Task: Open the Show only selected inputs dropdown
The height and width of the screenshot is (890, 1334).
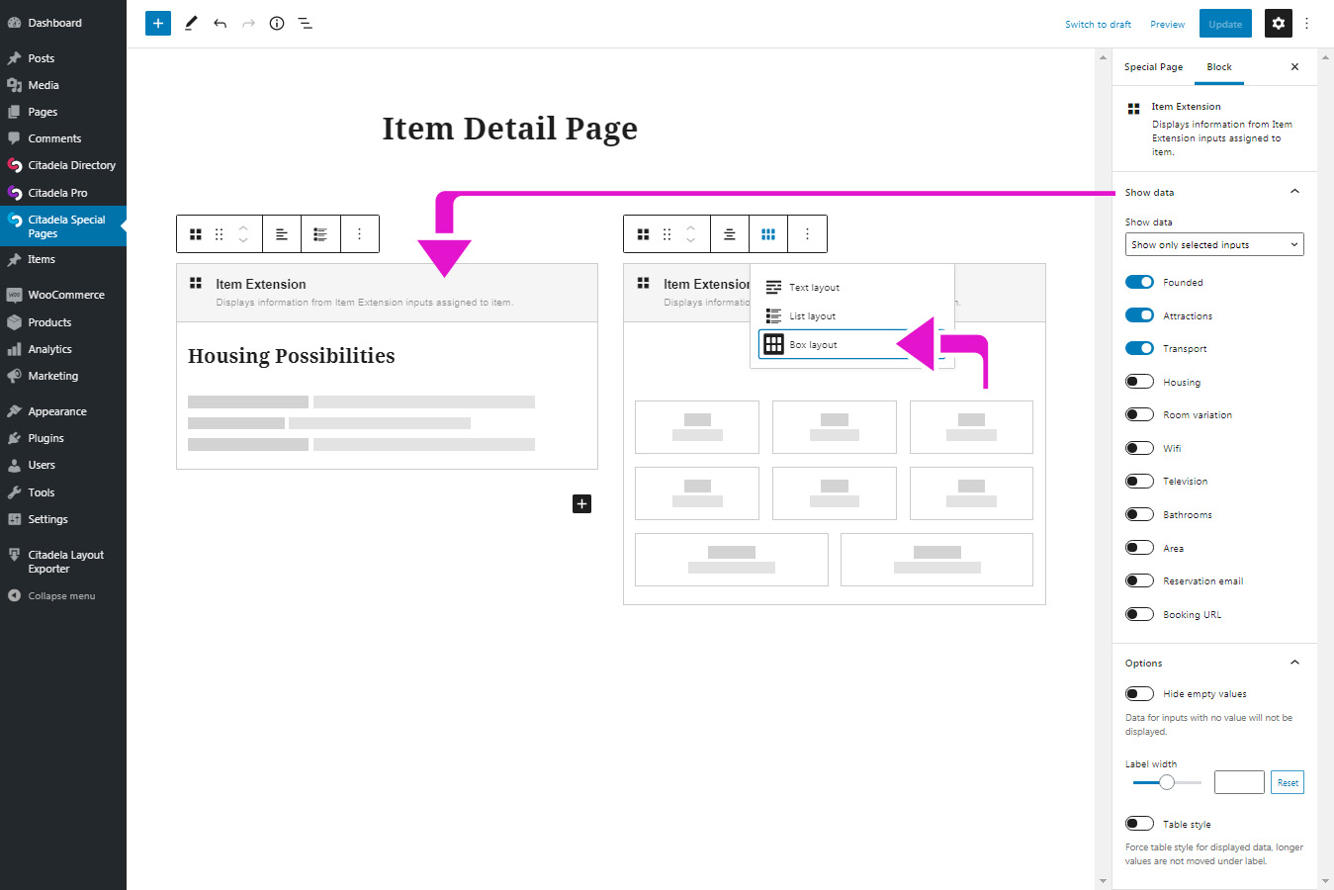Action: pyautogui.click(x=1214, y=244)
